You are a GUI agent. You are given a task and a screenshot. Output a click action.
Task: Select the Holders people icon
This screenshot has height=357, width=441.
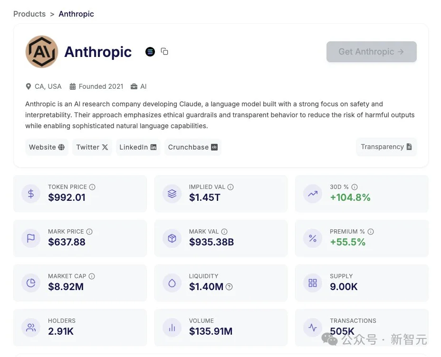31,327
